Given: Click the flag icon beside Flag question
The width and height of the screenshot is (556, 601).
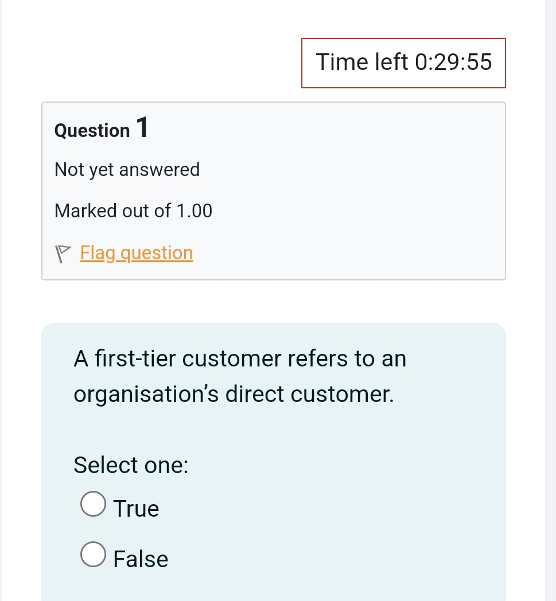Looking at the screenshot, I should [63, 252].
